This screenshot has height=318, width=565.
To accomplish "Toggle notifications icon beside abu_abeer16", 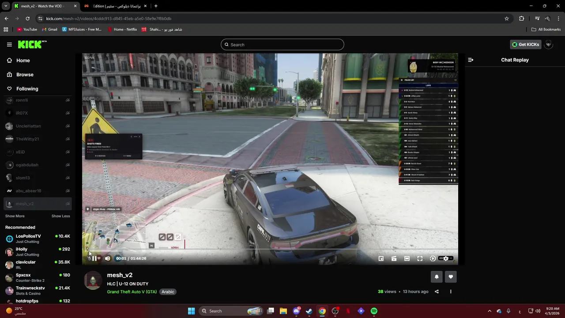I will coord(68,191).
